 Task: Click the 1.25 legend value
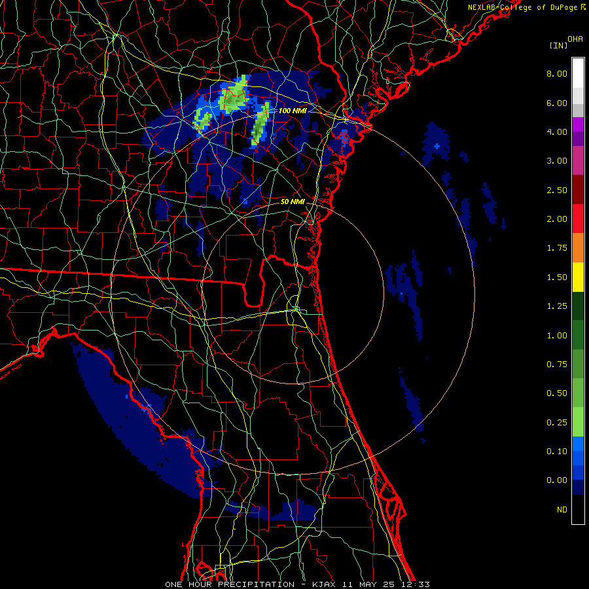[557, 306]
